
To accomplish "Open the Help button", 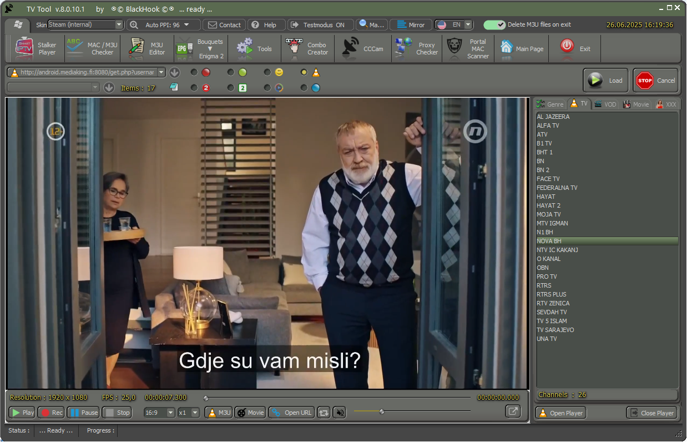I will pos(266,24).
